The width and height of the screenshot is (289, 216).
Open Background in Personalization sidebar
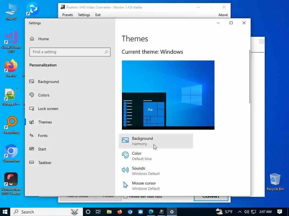44,82
